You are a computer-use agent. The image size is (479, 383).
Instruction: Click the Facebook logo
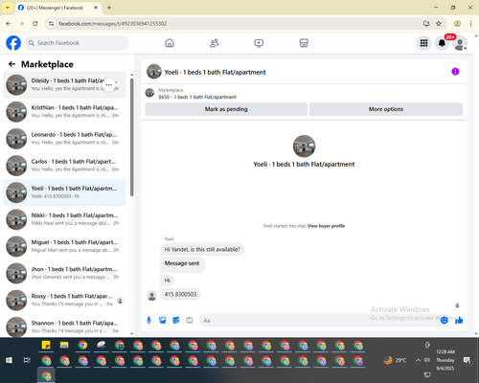(13, 43)
